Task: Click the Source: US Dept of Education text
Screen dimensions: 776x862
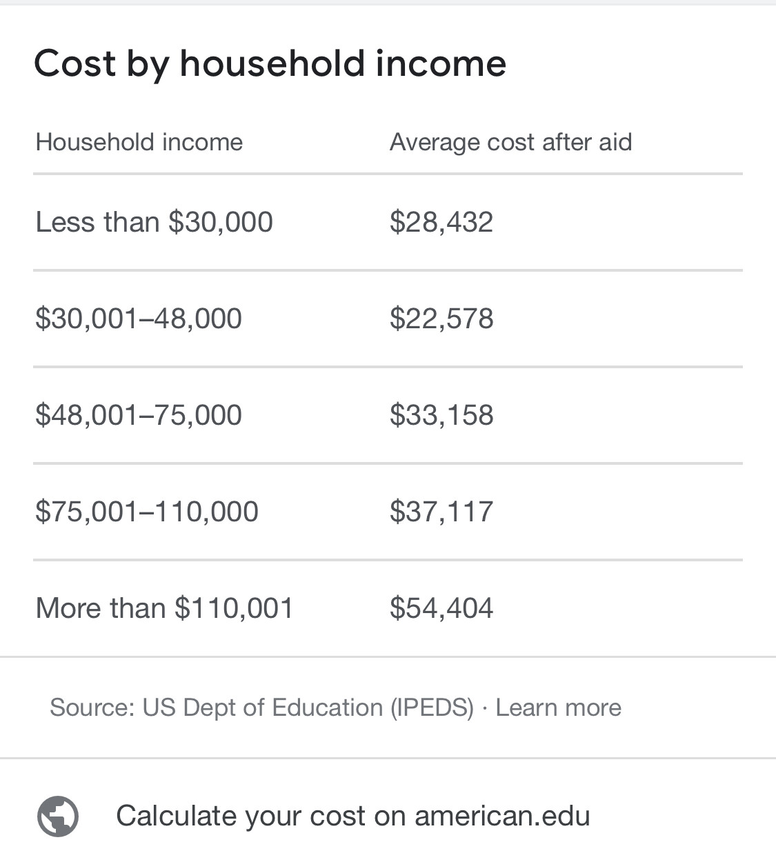Action: pos(217,708)
